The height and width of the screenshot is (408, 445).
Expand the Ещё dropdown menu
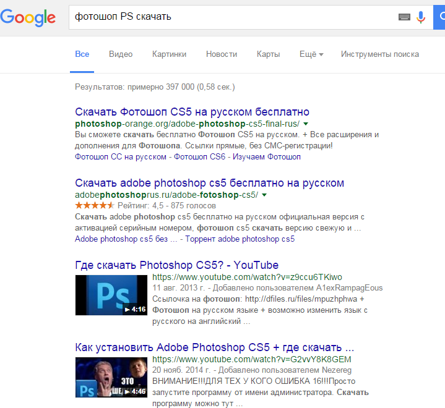tap(311, 54)
